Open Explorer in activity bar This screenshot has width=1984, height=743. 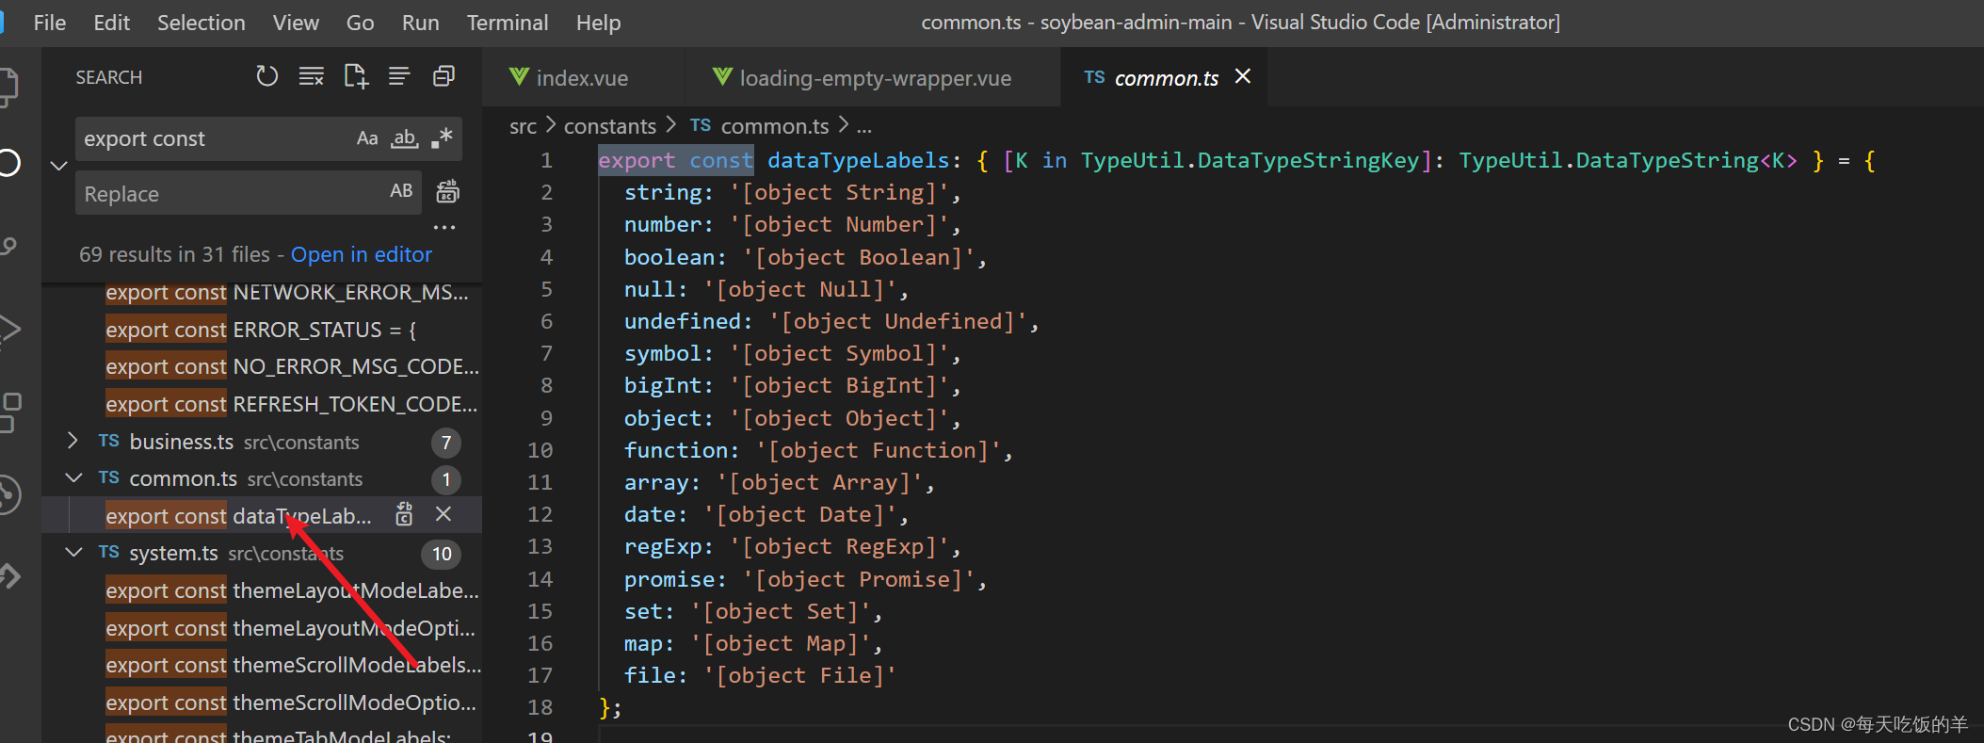tap(8, 87)
